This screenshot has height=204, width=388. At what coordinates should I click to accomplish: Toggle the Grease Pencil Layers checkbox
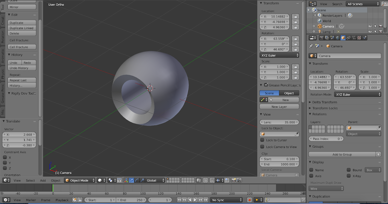pos(266,85)
